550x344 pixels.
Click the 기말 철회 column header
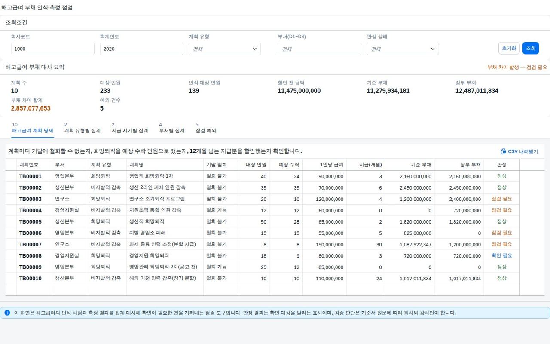coord(221,165)
